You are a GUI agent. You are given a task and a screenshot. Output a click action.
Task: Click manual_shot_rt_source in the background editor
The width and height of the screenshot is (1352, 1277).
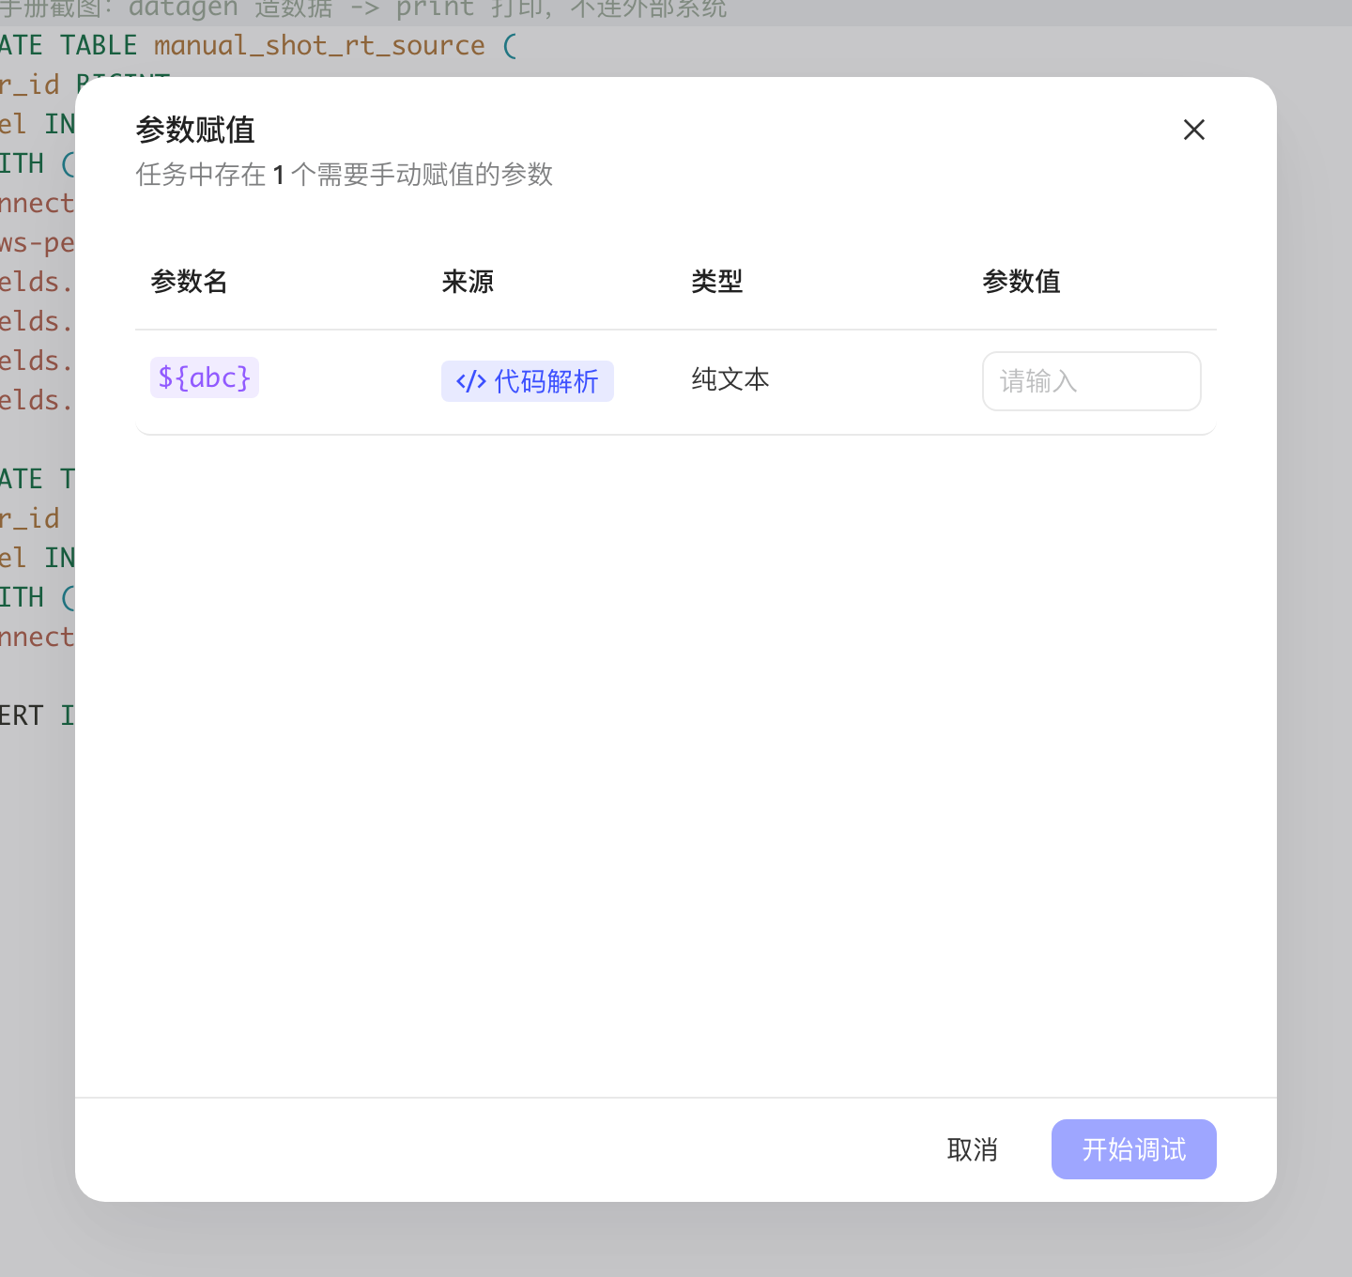point(319,46)
